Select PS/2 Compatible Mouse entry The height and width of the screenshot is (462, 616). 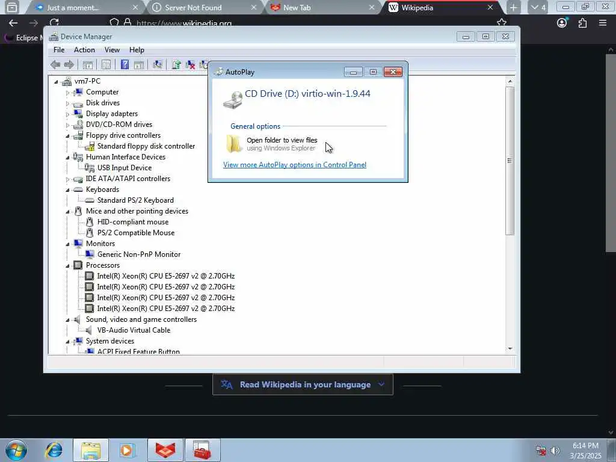click(135, 233)
